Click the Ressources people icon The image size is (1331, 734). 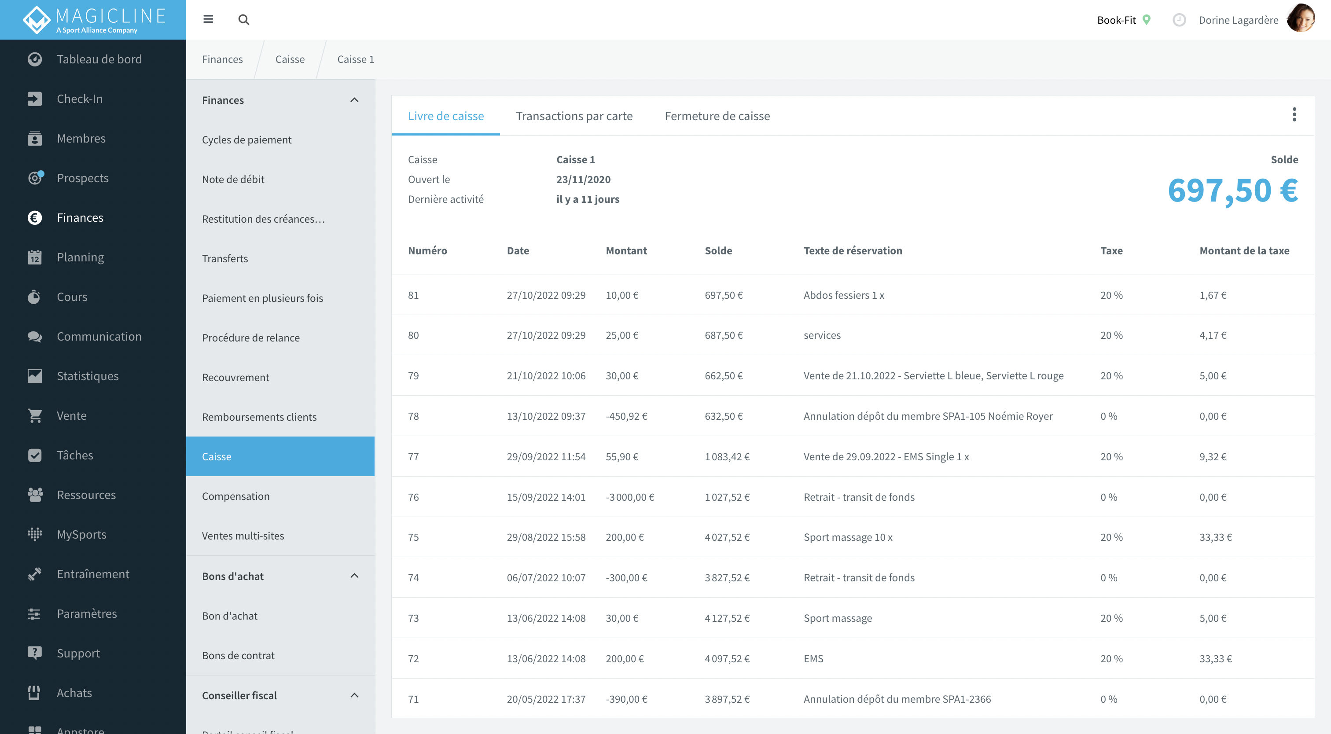(35, 495)
